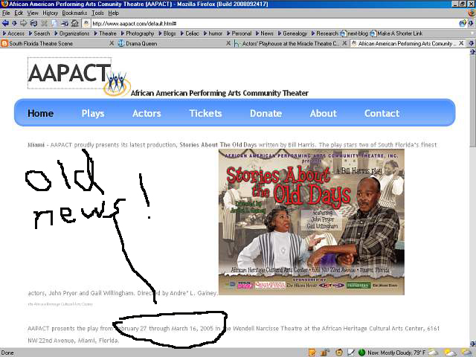476x357 pixels.
Task: Open the Tickets page
Action: 205,113
